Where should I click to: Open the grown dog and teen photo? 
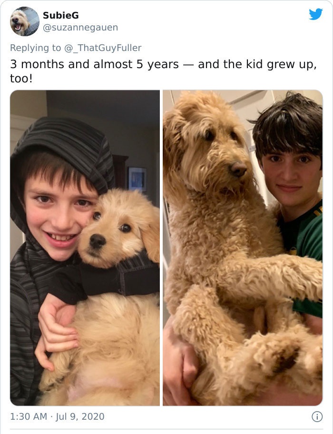(243, 248)
